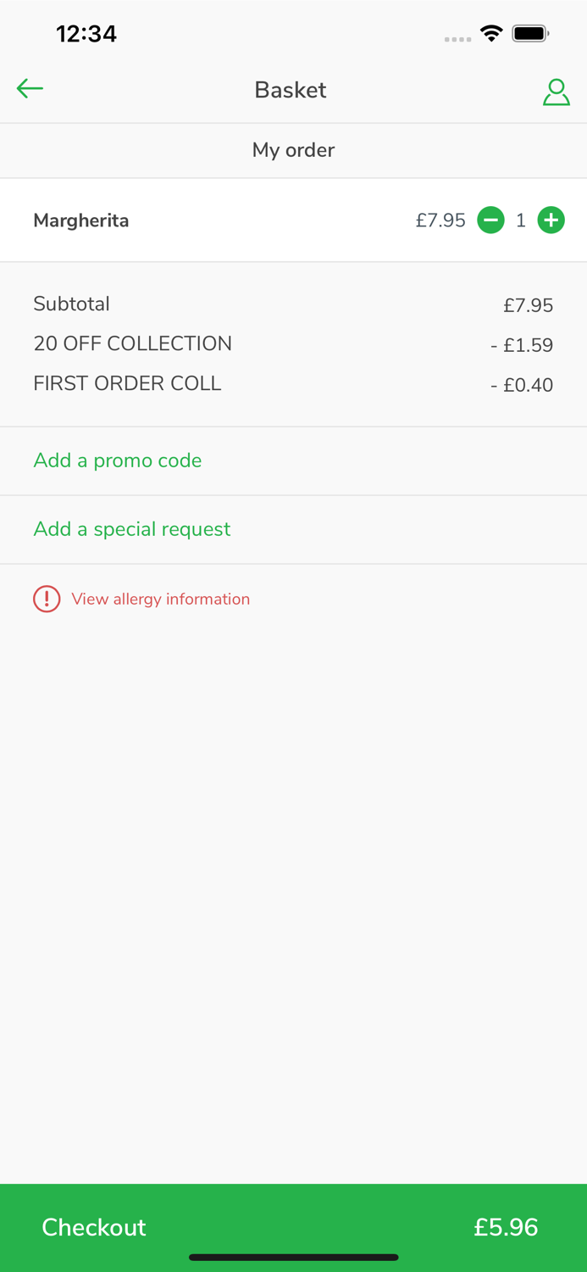The image size is (587, 1272).
Task: Click the Wi-Fi status icon
Action: coord(491,34)
